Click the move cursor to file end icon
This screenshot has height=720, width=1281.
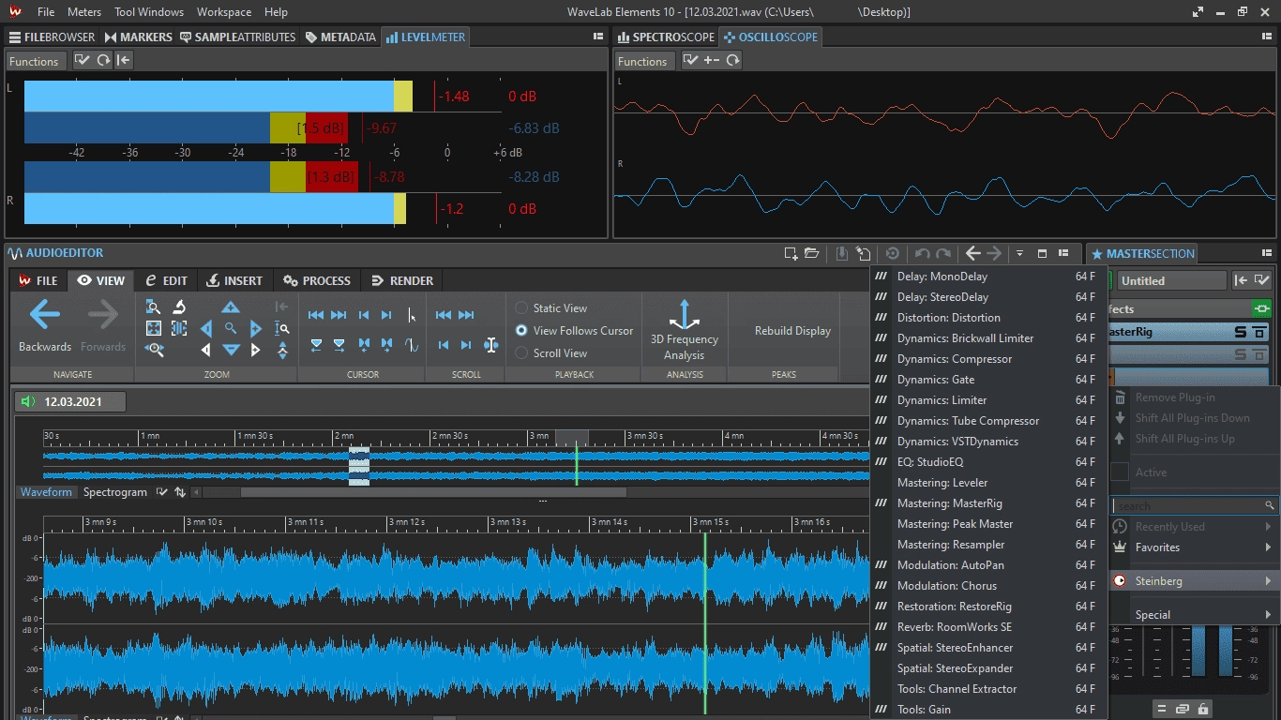(339, 315)
